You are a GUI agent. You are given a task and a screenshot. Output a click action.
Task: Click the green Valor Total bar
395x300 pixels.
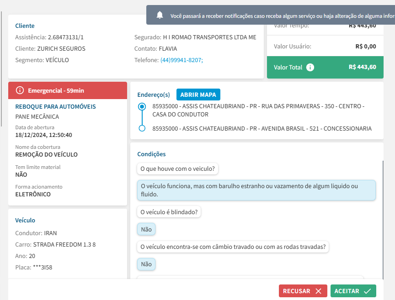(x=325, y=67)
